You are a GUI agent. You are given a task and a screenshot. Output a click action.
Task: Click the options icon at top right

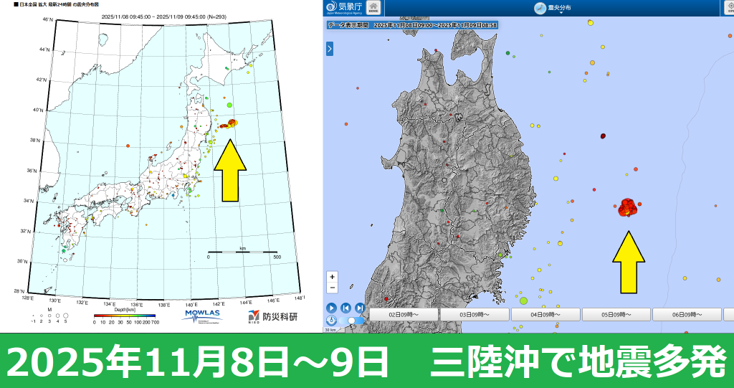pos(725,8)
